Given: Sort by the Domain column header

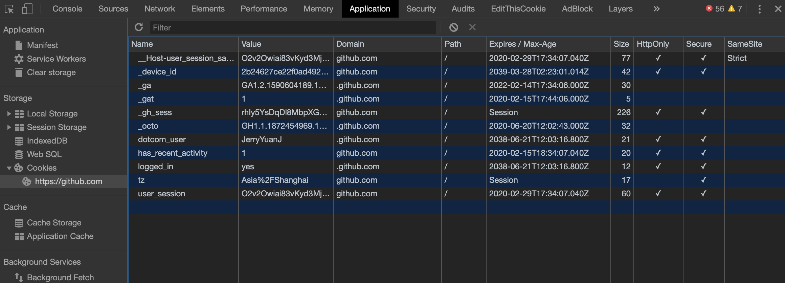Looking at the screenshot, I should 387,44.
